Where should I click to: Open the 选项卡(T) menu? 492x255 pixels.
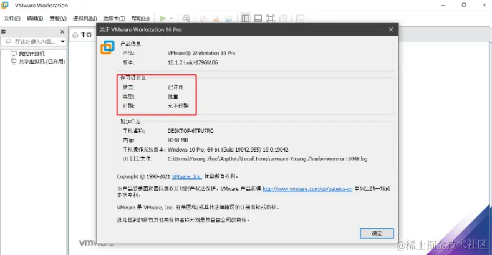point(114,19)
